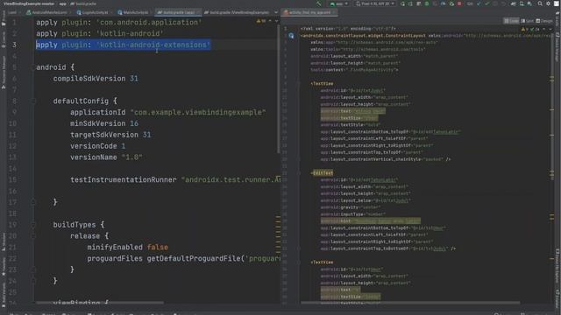Switch XML editor to Split view
Viewport: 561px width, 315px height.
528,21
